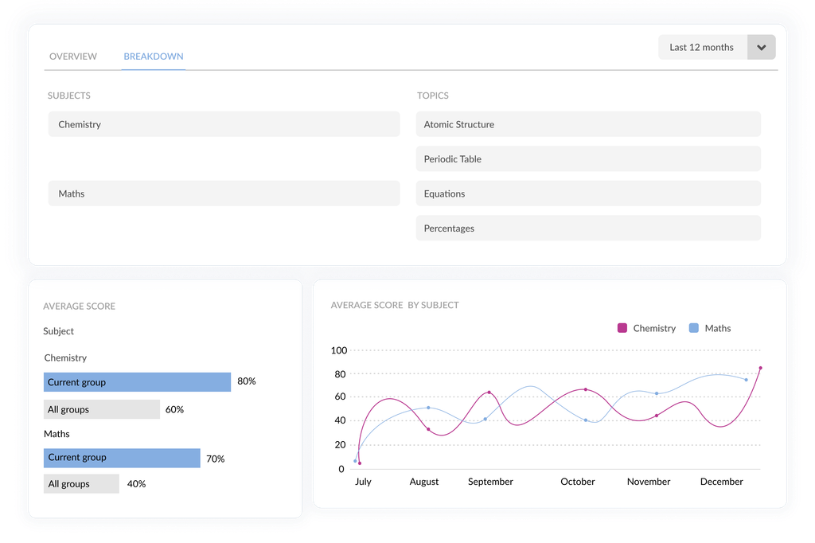Toggle Maths series via its legend entry
This screenshot has height=543, width=815.
coord(717,327)
